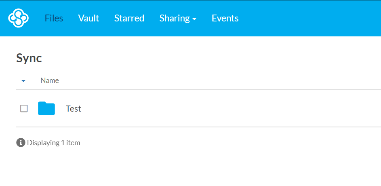381x186 pixels.
Task: Open the select-all arrow left of Name
Action: pyautogui.click(x=23, y=81)
